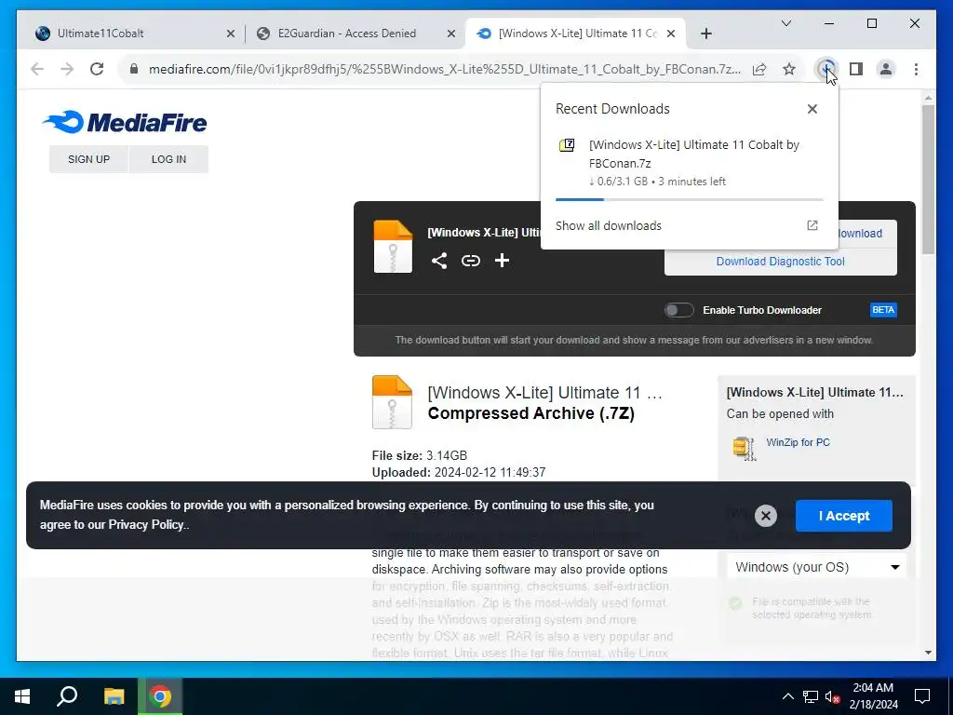Image resolution: width=953 pixels, height=715 pixels.
Task: Click the address bar URL
Action: [x=444, y=69]
